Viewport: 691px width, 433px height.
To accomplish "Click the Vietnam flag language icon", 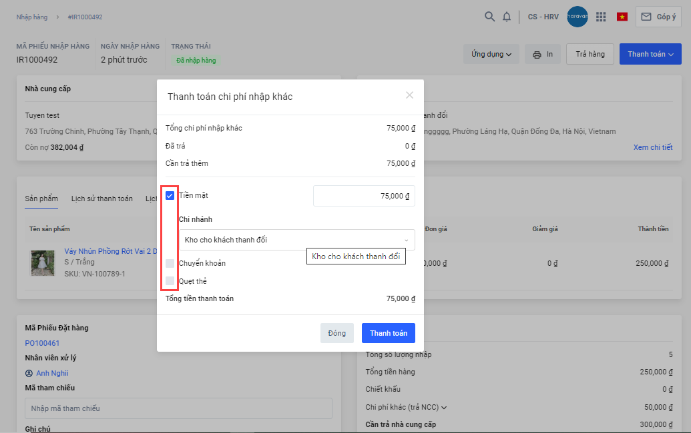I will 622,17.
